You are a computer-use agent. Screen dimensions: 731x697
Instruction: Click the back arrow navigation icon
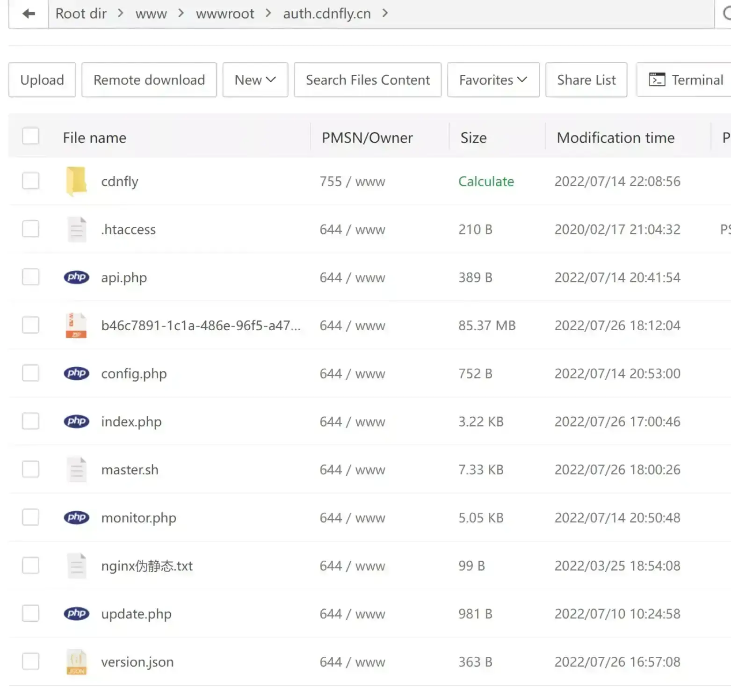point(29,14)
